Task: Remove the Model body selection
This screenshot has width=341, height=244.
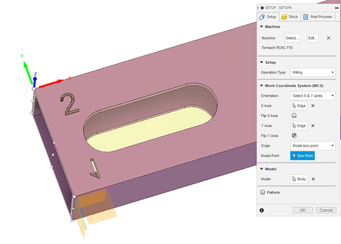Action: point(313,179)
